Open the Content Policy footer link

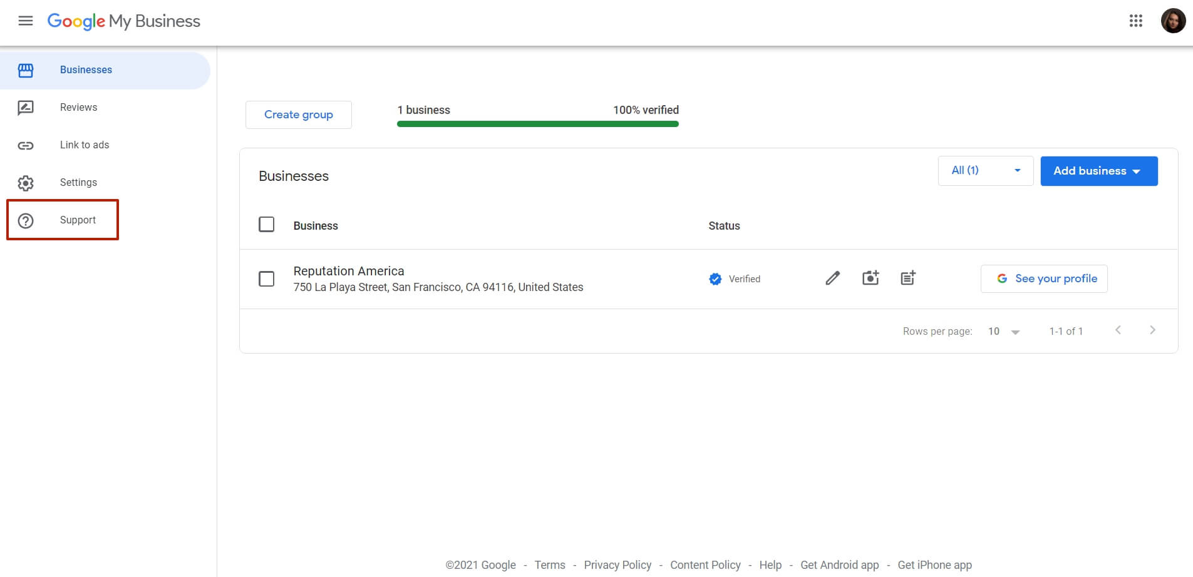(x=705, y=565)
